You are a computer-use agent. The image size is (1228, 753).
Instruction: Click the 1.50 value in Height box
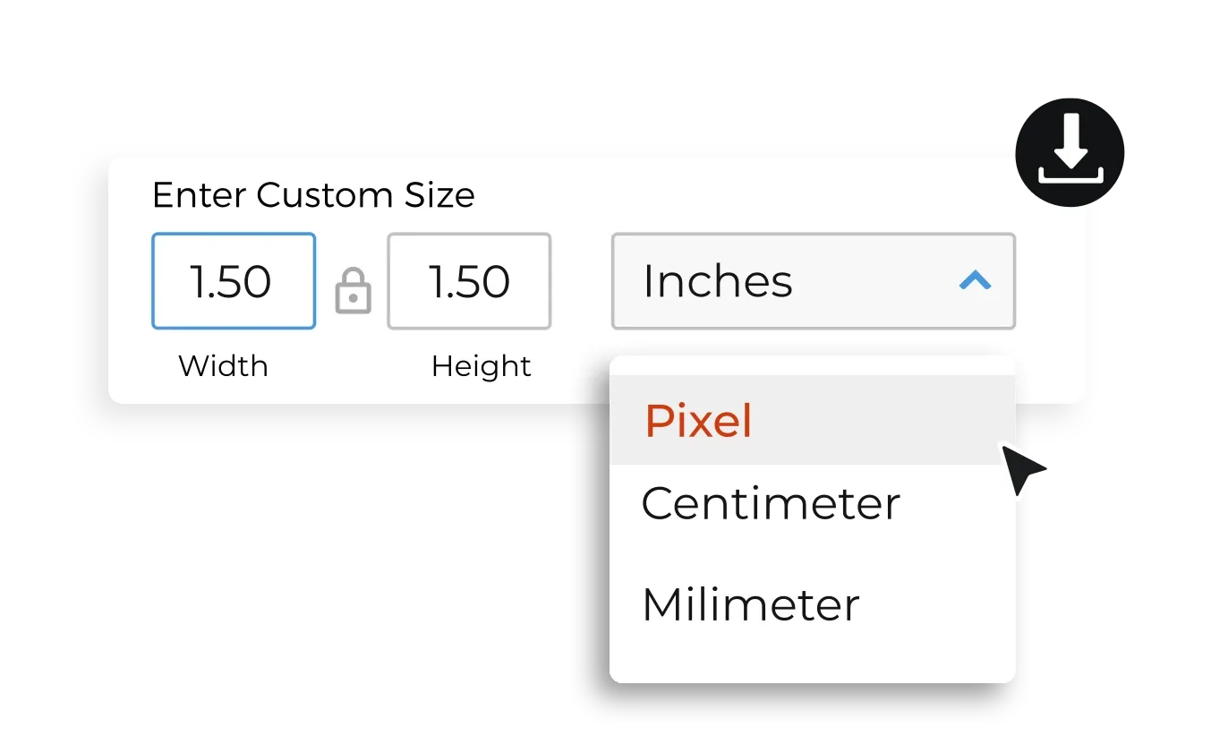click(470, 282)
